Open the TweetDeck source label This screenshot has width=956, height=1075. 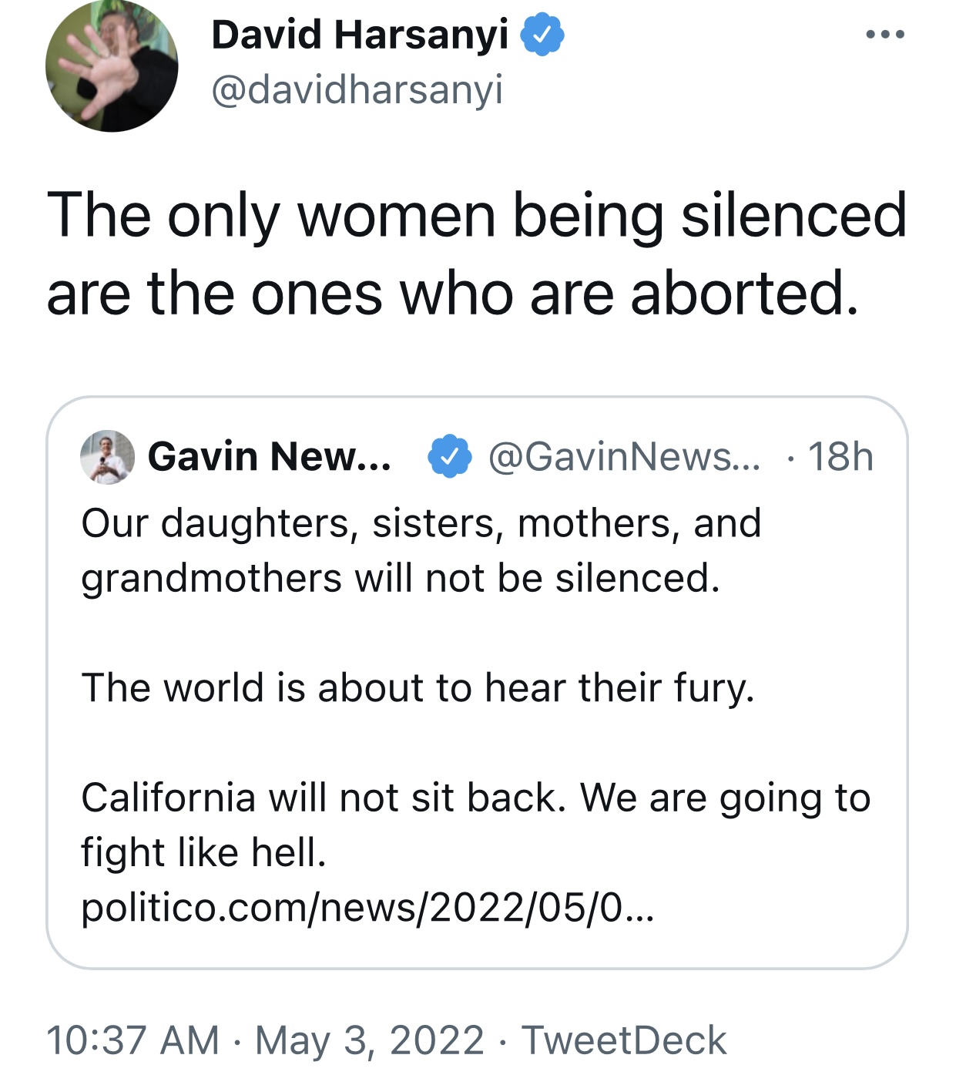coord(624,1040)
